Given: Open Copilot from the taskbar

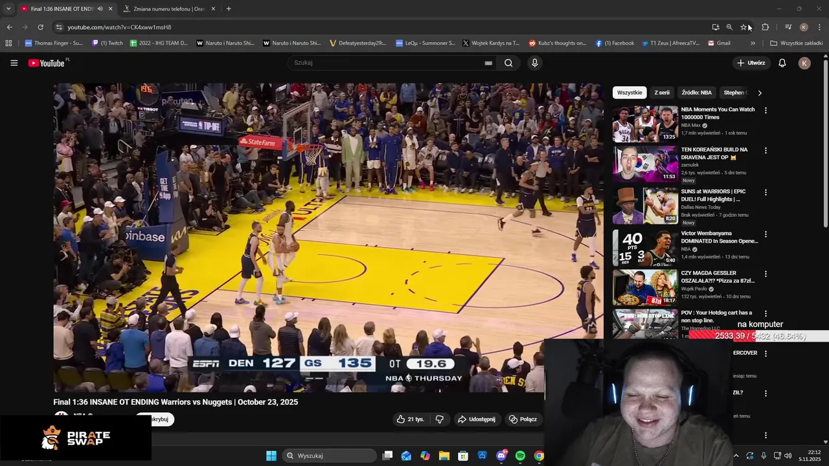Looking at the screenshot, I should (x=425, y=456).
